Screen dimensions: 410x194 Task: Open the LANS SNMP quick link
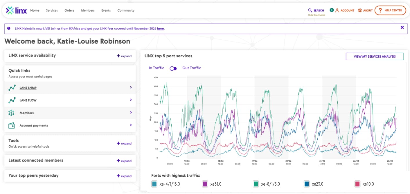pyautogui.click(x=28, y=88)
